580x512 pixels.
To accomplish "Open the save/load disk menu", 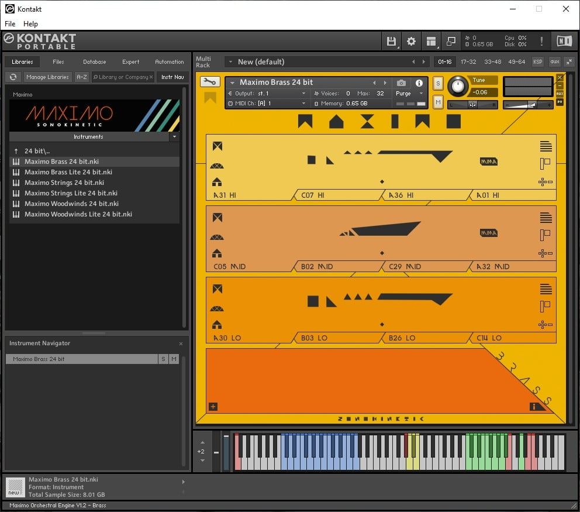I will coord(391,41).
